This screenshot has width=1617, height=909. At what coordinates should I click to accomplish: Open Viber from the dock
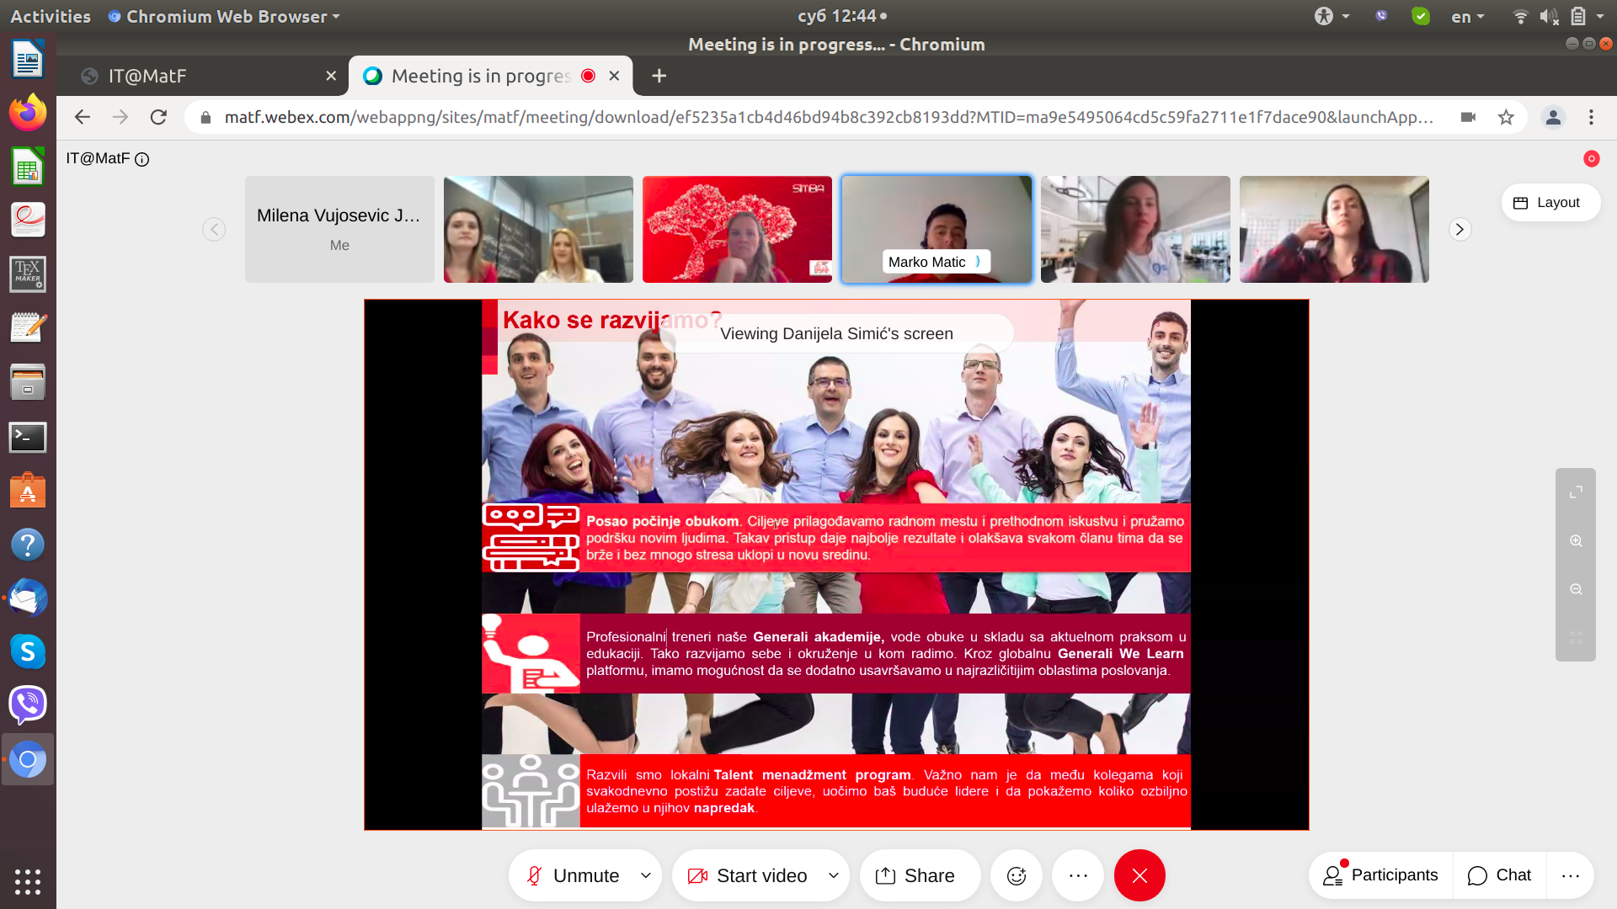[28, 705]
